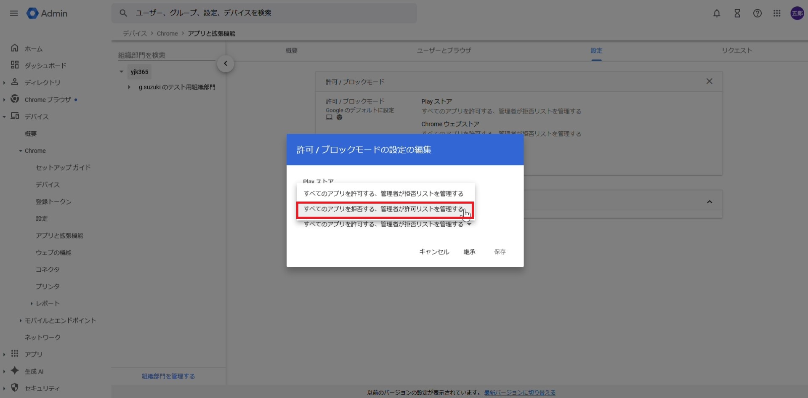Collapse the organizational unit panel

click(x=226, y=64)
